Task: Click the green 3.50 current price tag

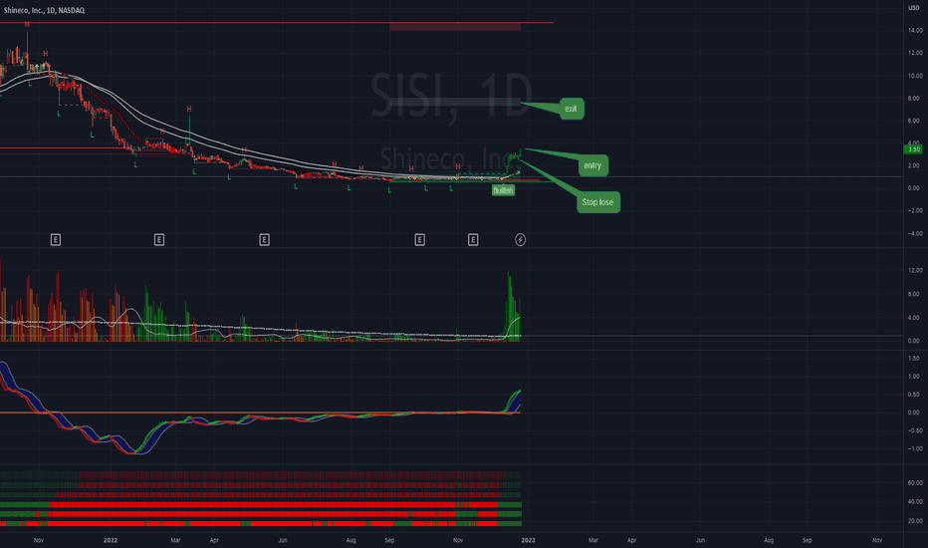Action: 914,149
